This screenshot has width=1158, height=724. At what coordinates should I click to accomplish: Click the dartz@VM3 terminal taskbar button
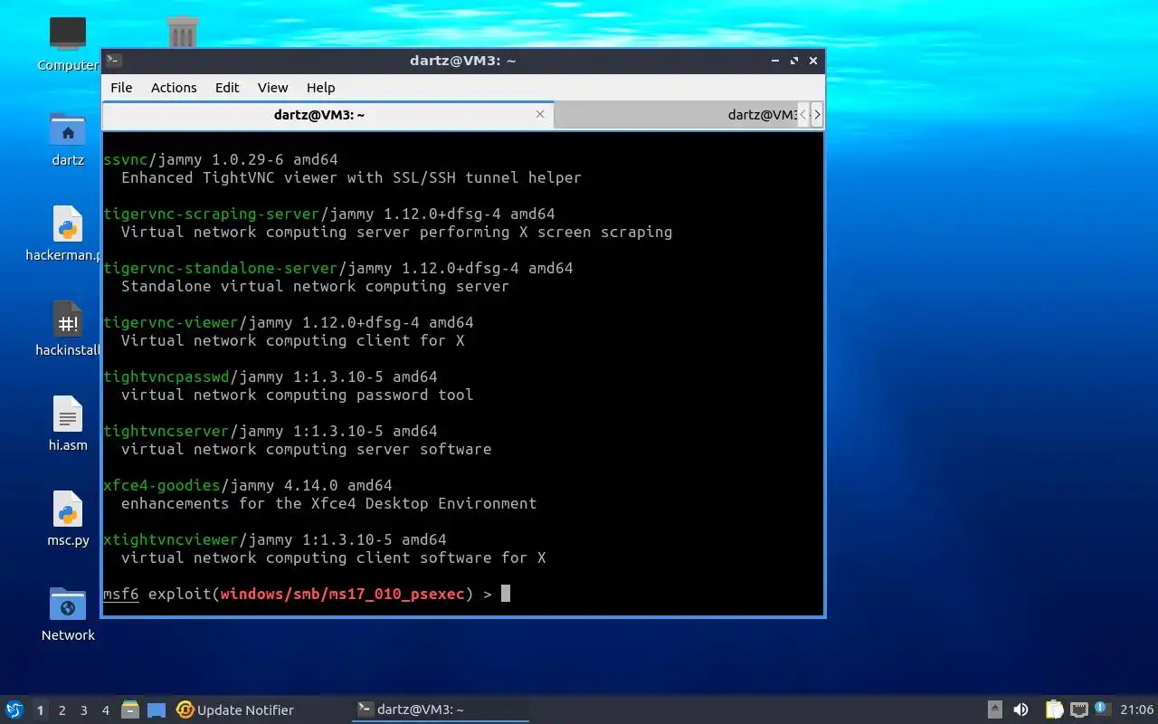440,710
